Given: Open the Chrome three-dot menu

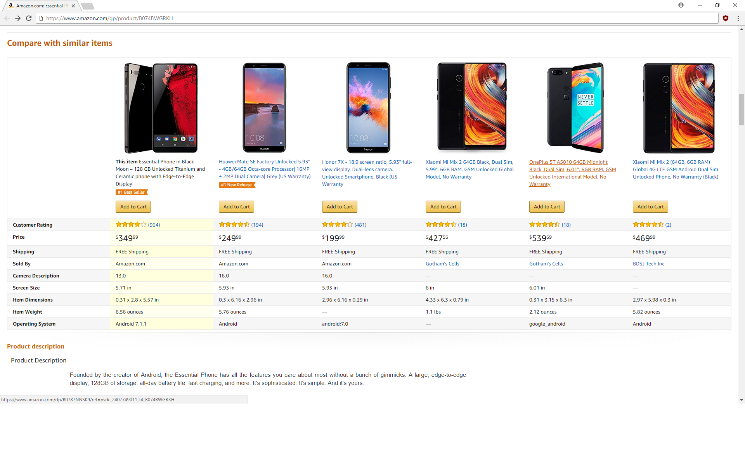Looking at the screenshot, I should [x=738, y=18].
